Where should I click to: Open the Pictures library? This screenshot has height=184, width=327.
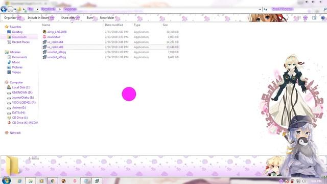[17, 67]
